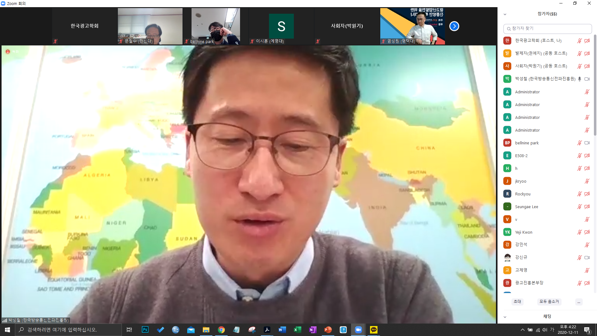Select Seungae Lee in participants list
The image size is (597, 336).
pos(547,207)
